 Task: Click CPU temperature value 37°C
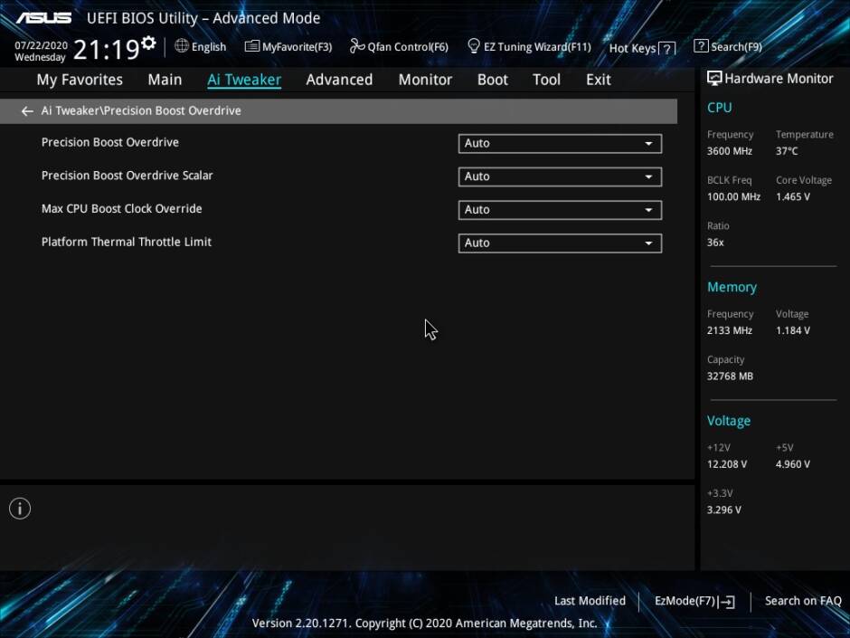click(x=787, y=151)
